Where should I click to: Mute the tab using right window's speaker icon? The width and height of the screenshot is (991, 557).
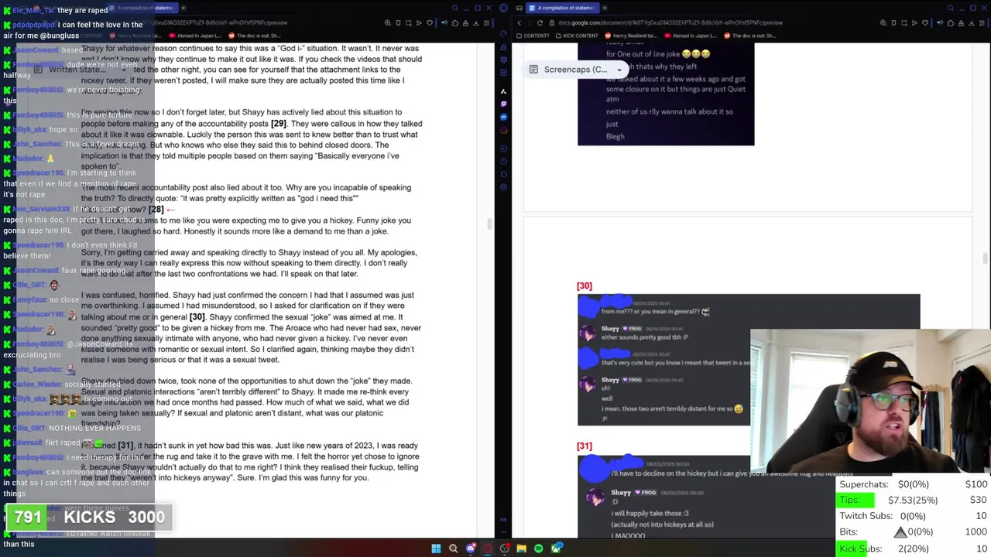coord(939,22)
